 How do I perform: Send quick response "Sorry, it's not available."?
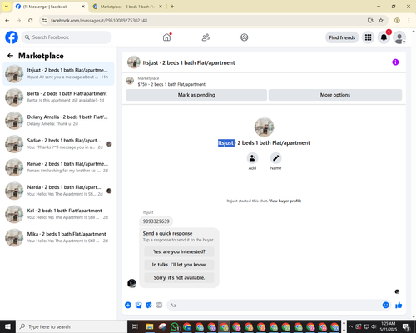coord(179,277)
